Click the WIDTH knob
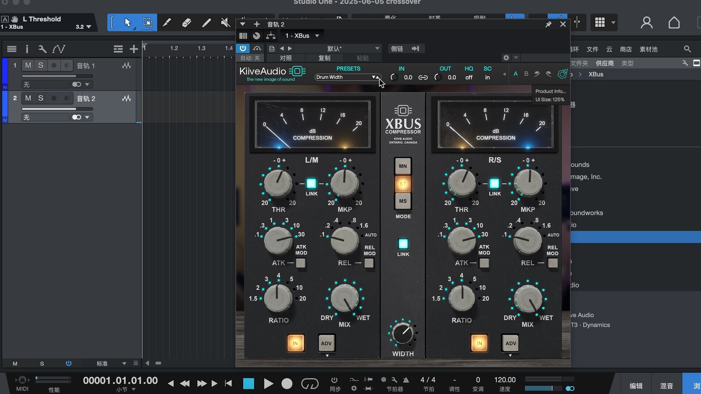The width and height of the screenshot is (701, 394). tap(403, 333)
